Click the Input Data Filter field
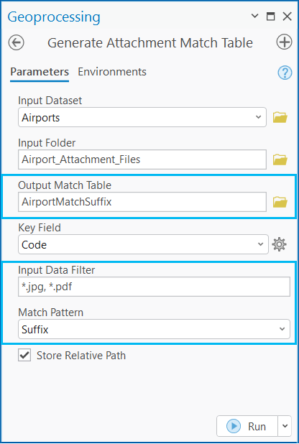The image size is (299, 444). click(155, 287)
